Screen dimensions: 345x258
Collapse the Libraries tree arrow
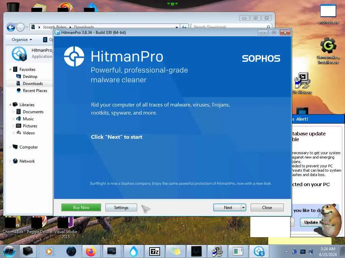click(10, 105)
